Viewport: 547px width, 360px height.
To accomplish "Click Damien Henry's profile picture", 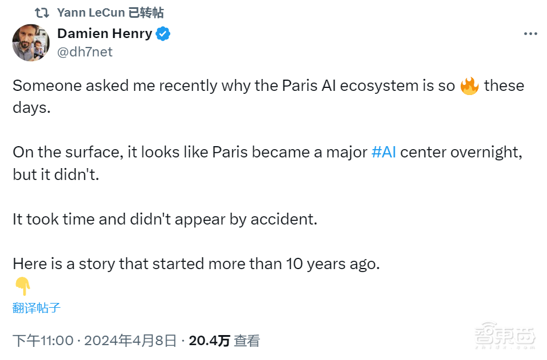I will point(31,43).
